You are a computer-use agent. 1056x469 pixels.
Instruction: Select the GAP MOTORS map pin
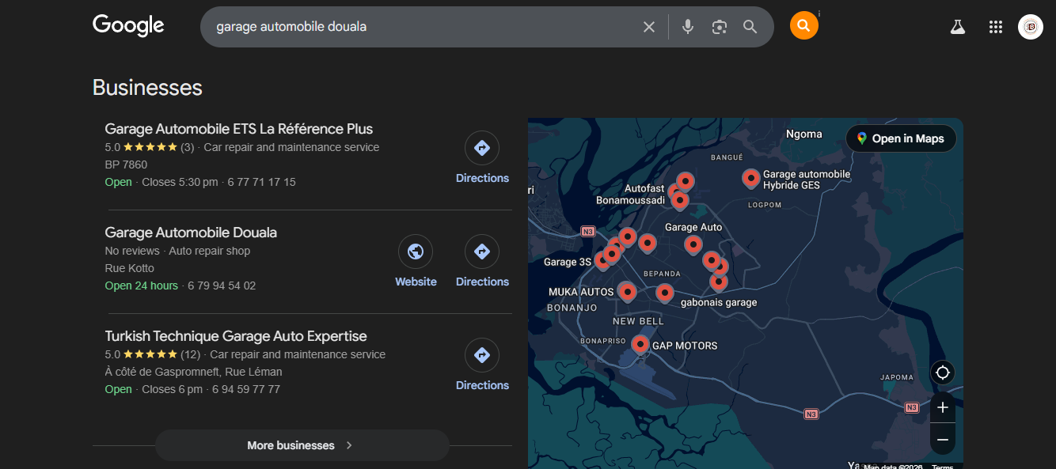tap(640, 344)
